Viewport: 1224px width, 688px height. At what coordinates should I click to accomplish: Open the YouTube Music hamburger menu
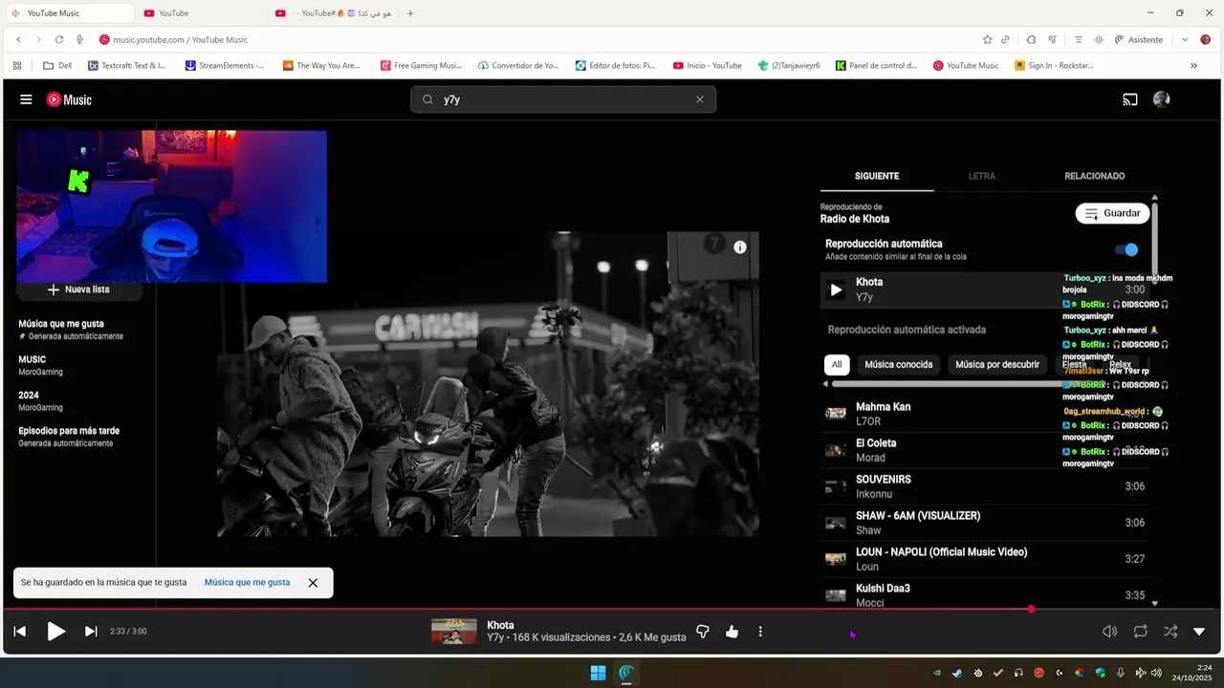pyautogui.click(x=26, y=99)
